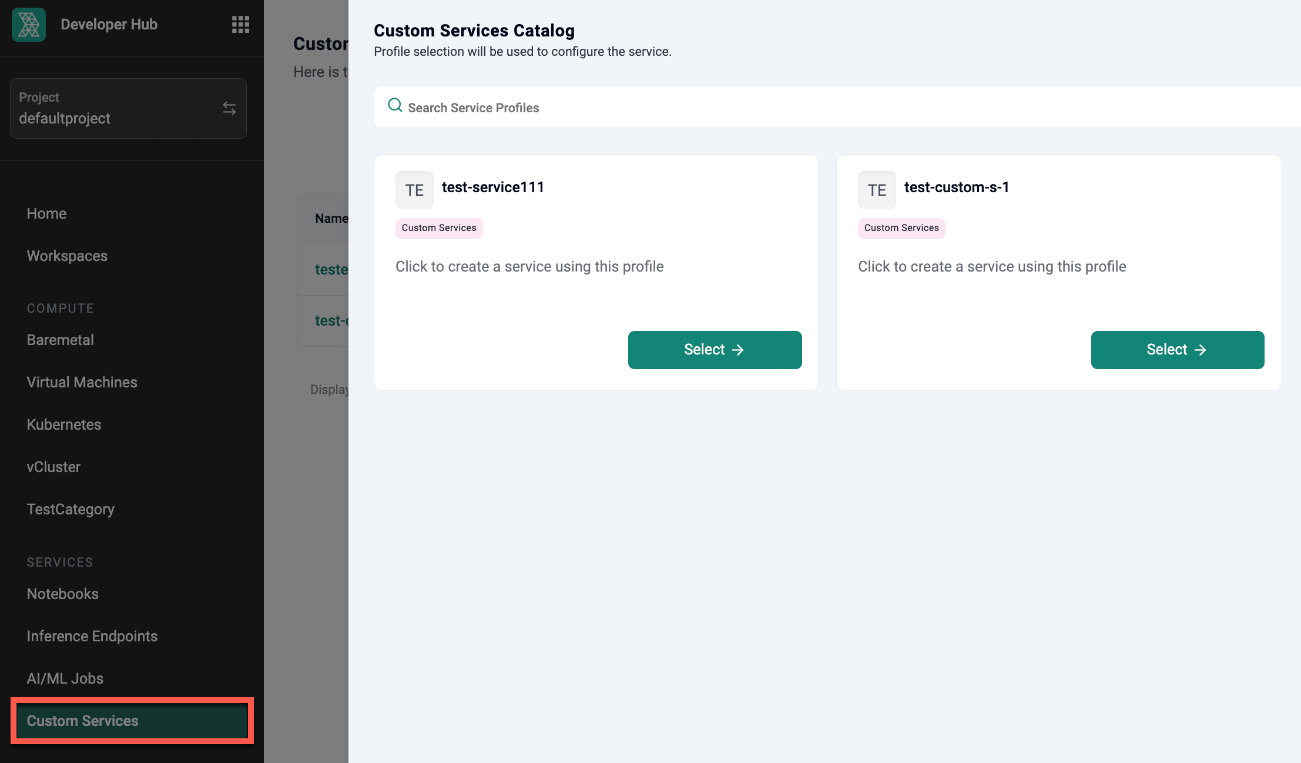Click Custom Services tag on test-service111 card

click(x=439, y=228)
